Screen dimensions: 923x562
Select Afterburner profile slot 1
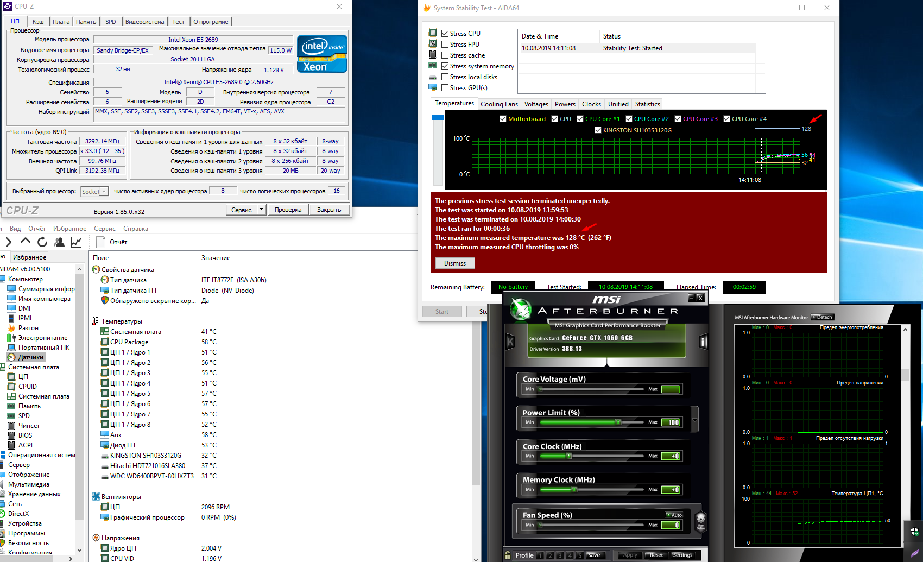coord(540,555)
